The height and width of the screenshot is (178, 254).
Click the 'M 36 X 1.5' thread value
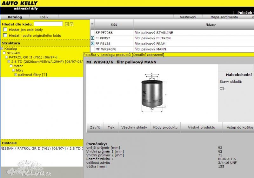(x=227, y=159)
